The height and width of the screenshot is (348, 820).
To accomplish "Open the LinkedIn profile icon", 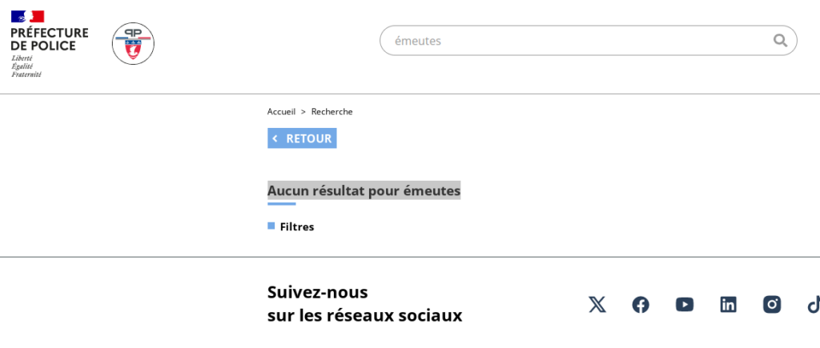I will tap(728, 304).
